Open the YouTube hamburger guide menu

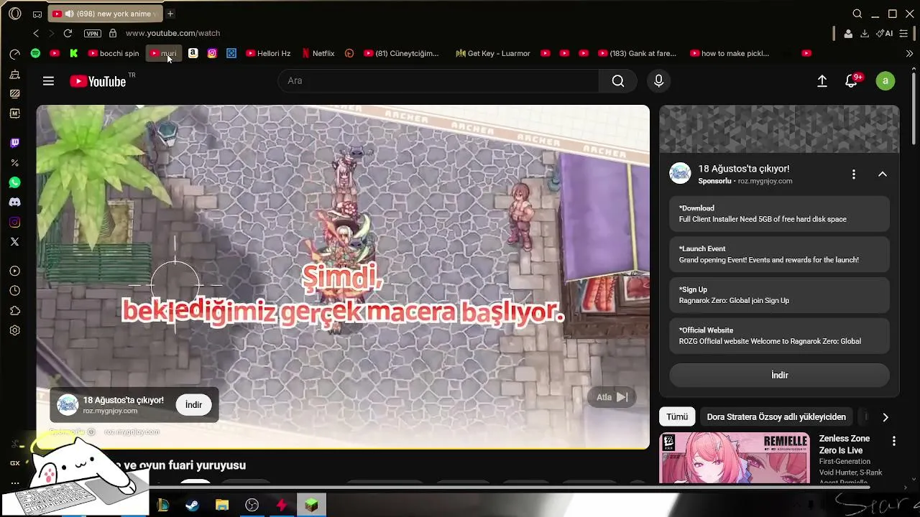(48, 81)
